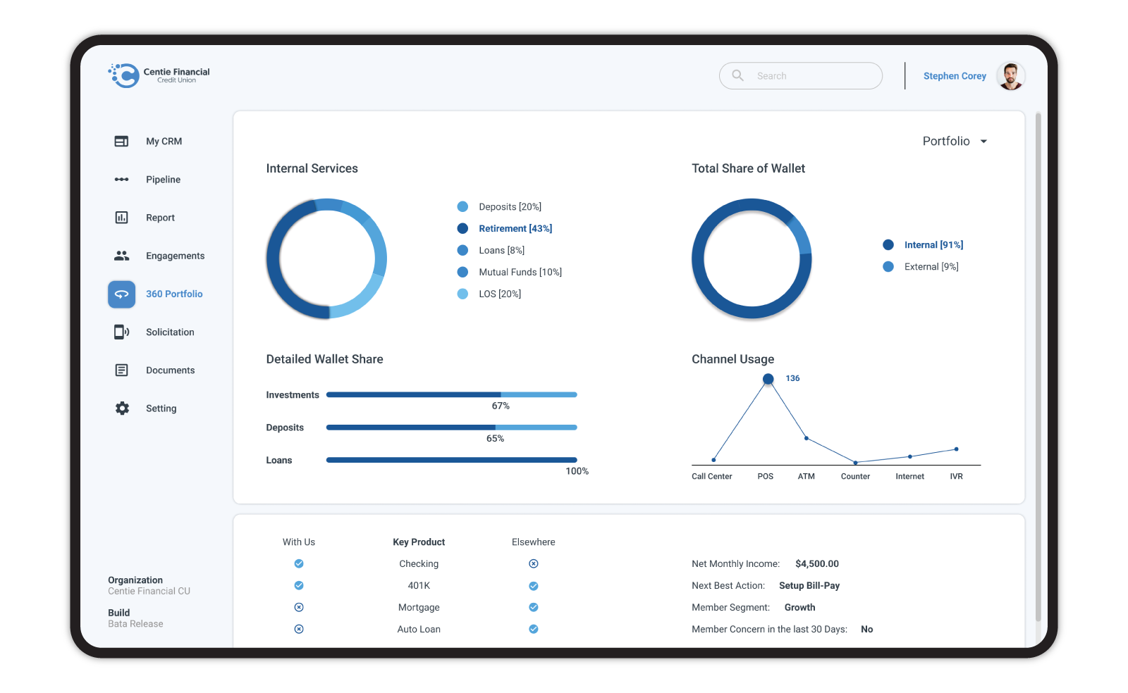The width and height of the screenshot is (1128, 693).
Task: Click the ATM chart data point
Action: (x=807, y=438)
